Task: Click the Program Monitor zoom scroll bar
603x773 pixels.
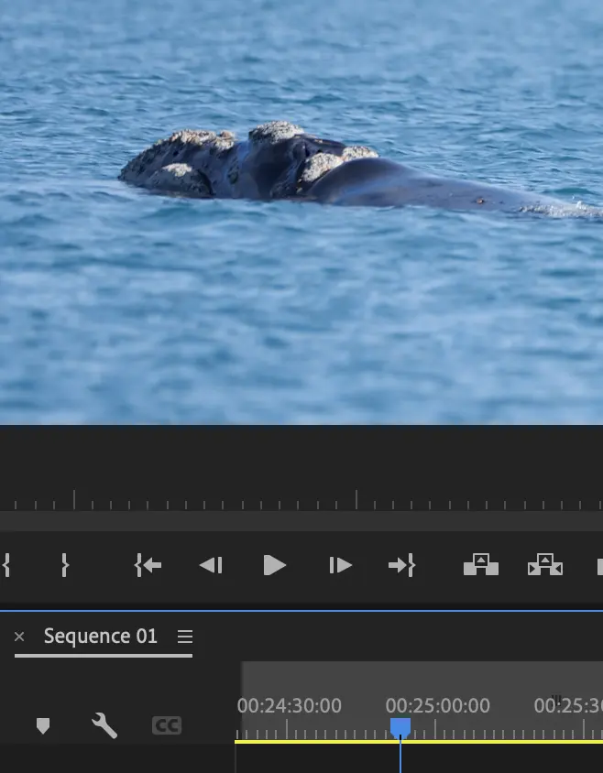Action: click(x=301, y=521)
